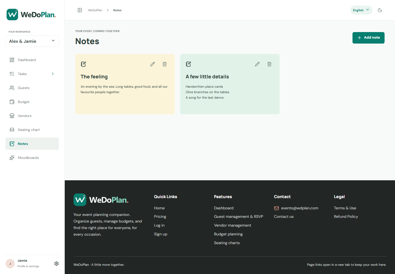
Task: Click the Vendors storefront icon
Action: pyautogui.click(x=12, y=116)
